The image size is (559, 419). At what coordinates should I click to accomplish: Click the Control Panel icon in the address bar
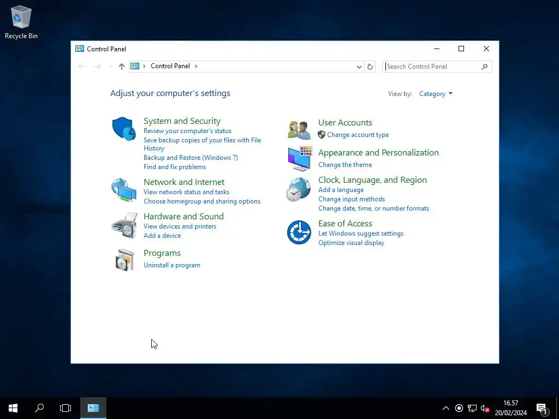pos(135,66)
